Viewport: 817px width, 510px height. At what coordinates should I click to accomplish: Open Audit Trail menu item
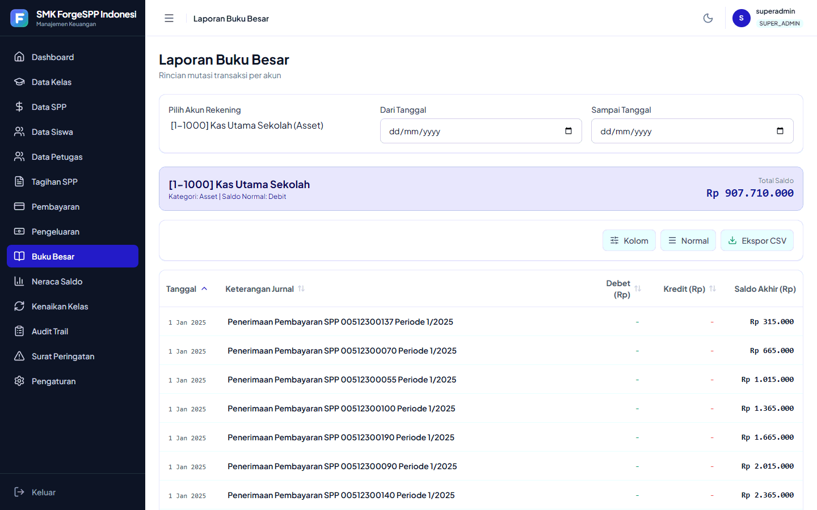click(73, 331)
